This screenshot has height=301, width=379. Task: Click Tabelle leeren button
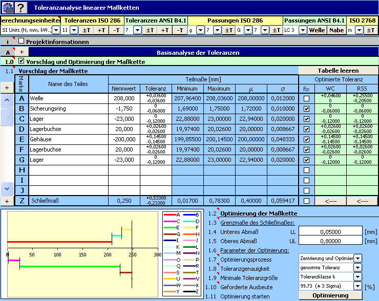tap(338, 71)
